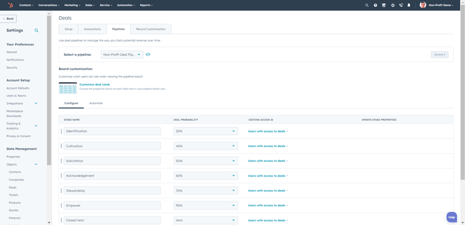Open the Select a pipeline dropdown
Viewport: 465px width, 225px height.
point(122,55)
